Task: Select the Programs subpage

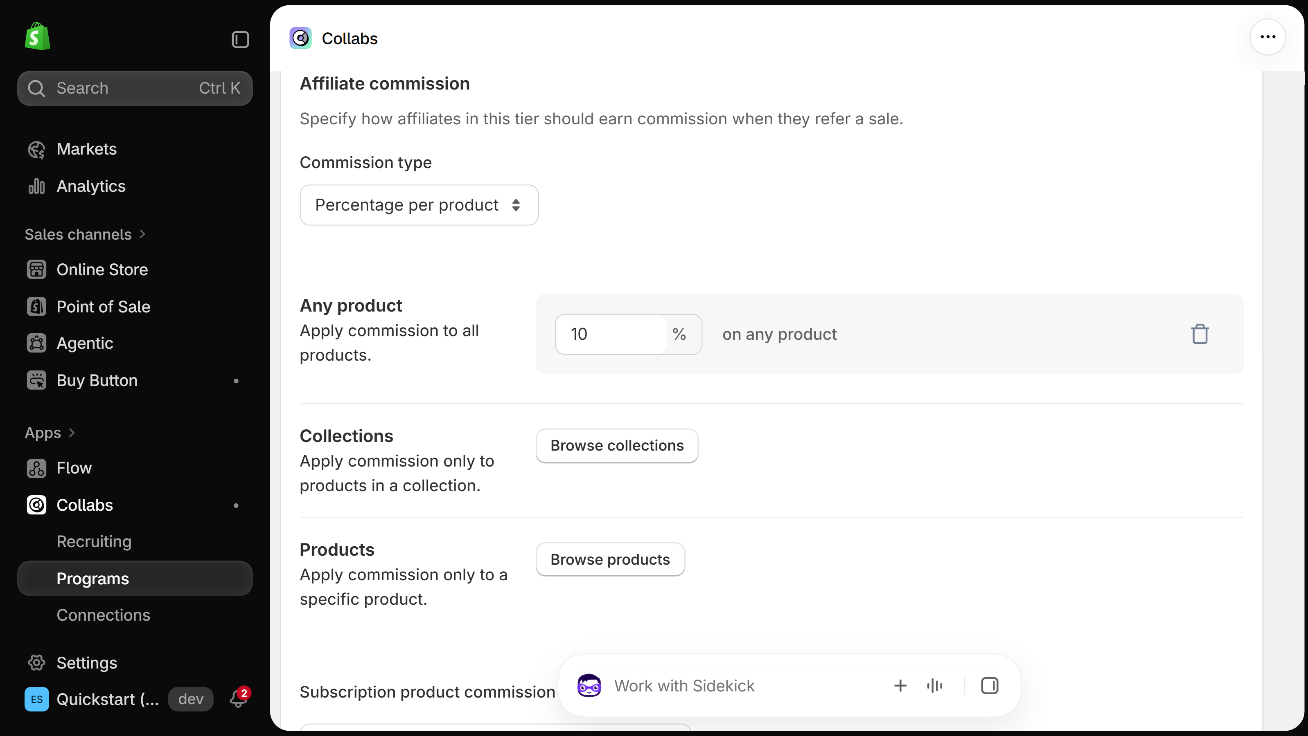Action: pyautogui.click(x=135, y=578)
